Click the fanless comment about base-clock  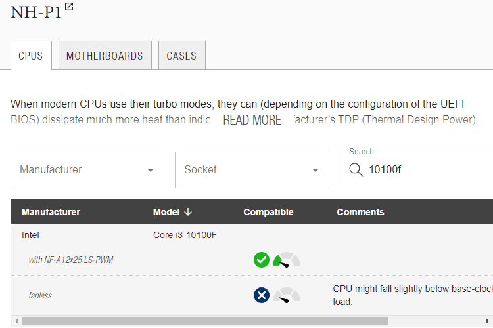point(413,295)
